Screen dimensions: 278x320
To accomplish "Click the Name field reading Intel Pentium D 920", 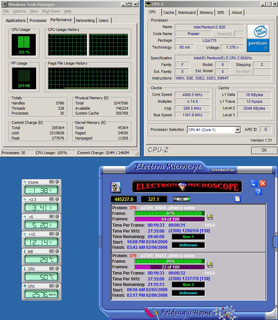I will click(x=209, y=27).
